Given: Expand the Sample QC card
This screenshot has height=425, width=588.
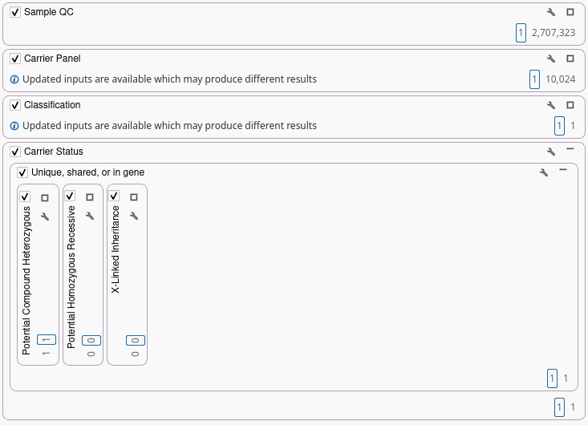Looking at the screenshot, I should click(x=570, y=13).
